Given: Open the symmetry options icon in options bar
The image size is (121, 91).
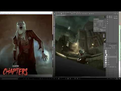Looking at the screenshot, I should pos(93,14).
